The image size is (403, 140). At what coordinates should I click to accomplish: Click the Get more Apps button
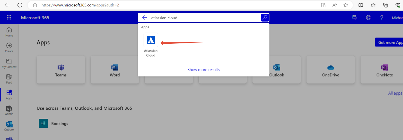click(389, 42)
